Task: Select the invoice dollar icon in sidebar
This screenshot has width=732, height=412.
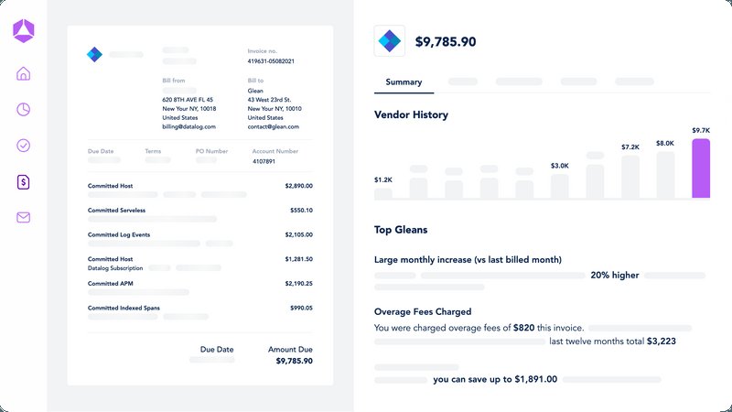Action: click(x=24, y=181)
